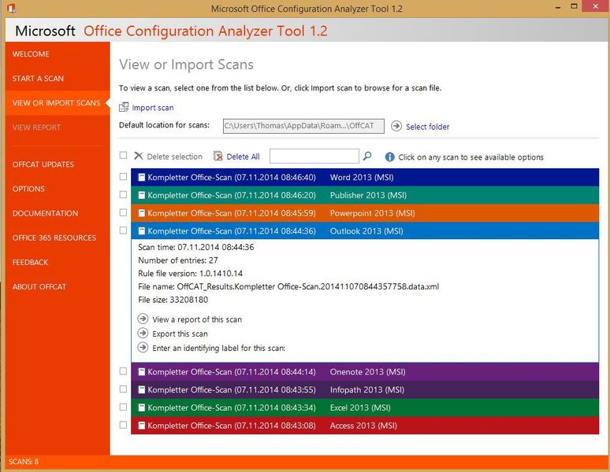Expand the Publisher 2013 (MSI) scan row
Image resolution: width=610 pixels, height=472 pixels.
point(365,195)
